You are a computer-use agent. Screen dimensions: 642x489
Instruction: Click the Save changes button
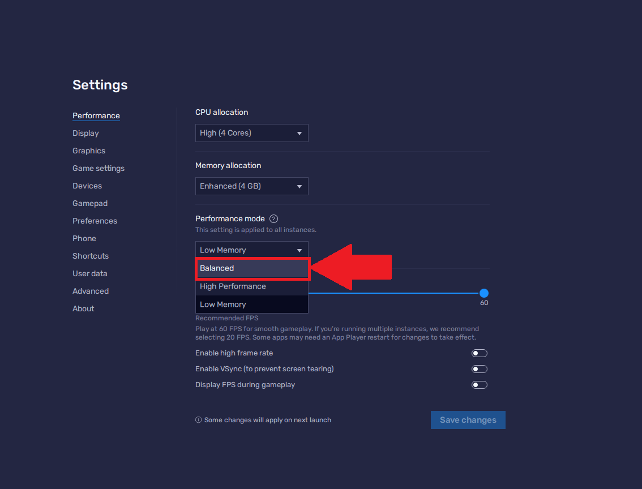[468, 420]
